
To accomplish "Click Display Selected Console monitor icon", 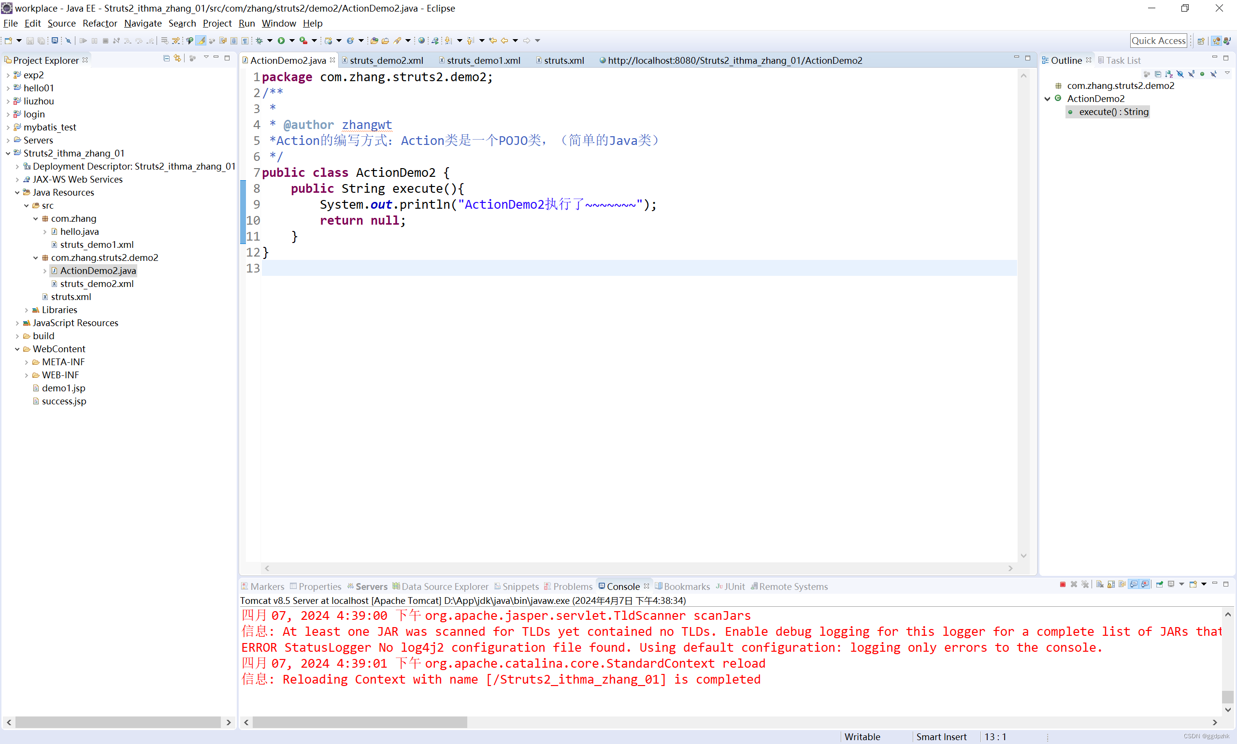I will 1171,584.
